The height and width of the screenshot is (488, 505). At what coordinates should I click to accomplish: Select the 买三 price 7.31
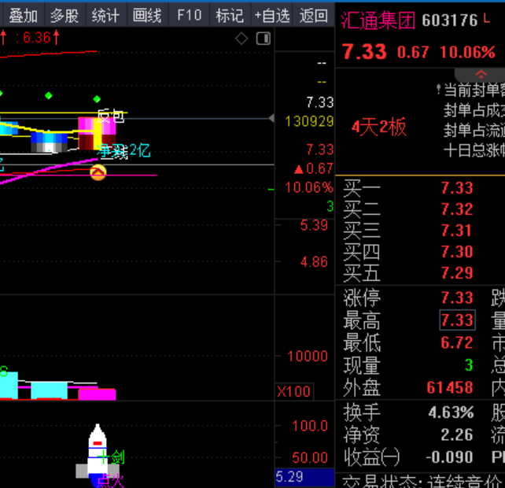[456, 231]
